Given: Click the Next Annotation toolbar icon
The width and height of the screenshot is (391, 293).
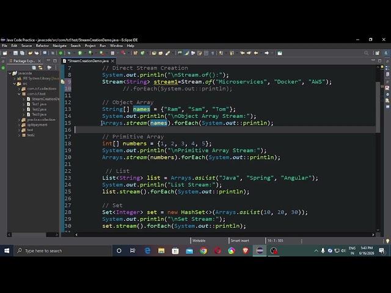Looking at the screenshot, I should 221,53.
